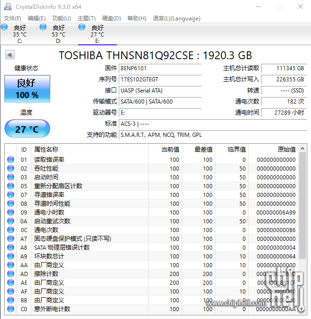Click the CrystalDiskInfo app icon in title bar
The width and height of the screenshot is (311, 319).
(8, 6)
